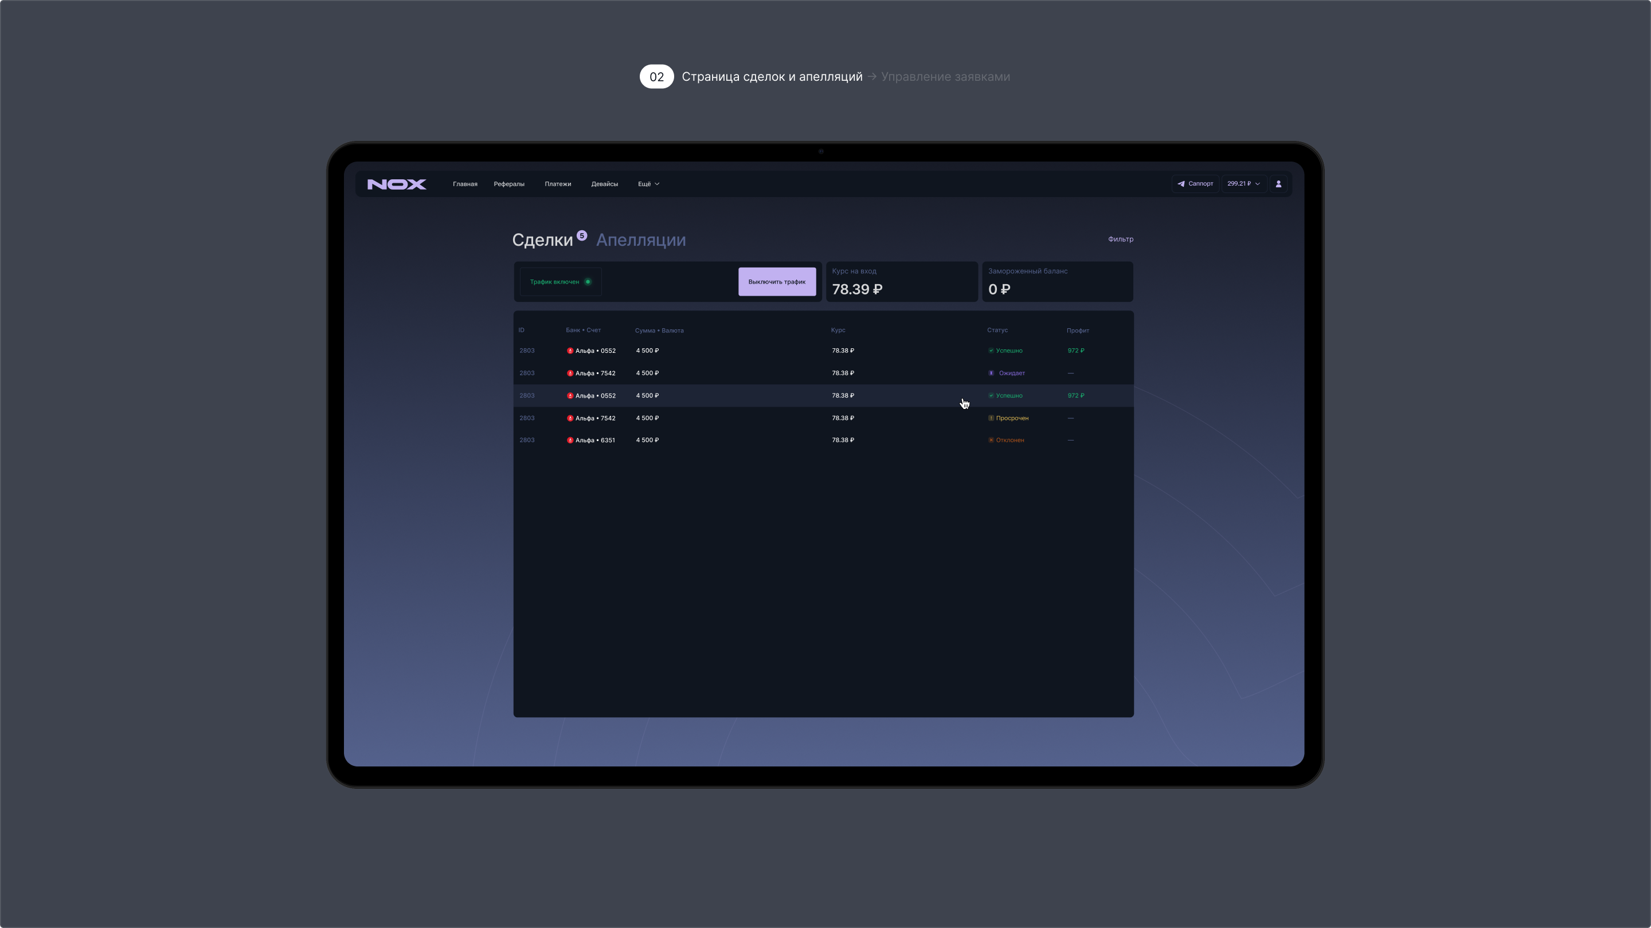
Task: Open the user profile icon
Action: click(x=1278, y=184)
